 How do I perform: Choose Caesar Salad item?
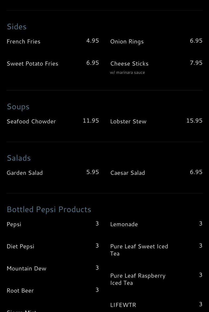[x=128, y=173]
